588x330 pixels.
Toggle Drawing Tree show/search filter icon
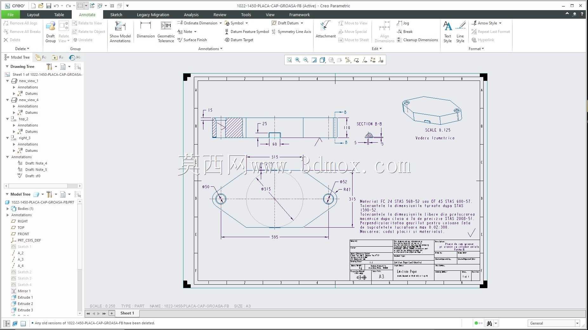(x=78, y=67)
